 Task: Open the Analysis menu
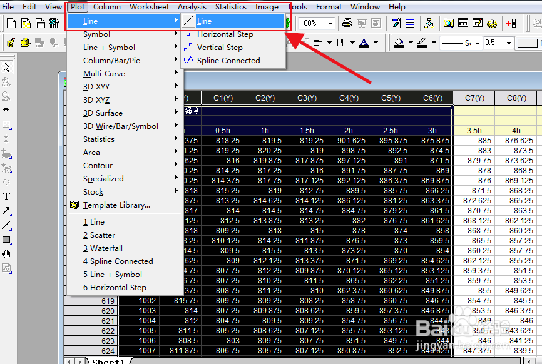point(192,6)
